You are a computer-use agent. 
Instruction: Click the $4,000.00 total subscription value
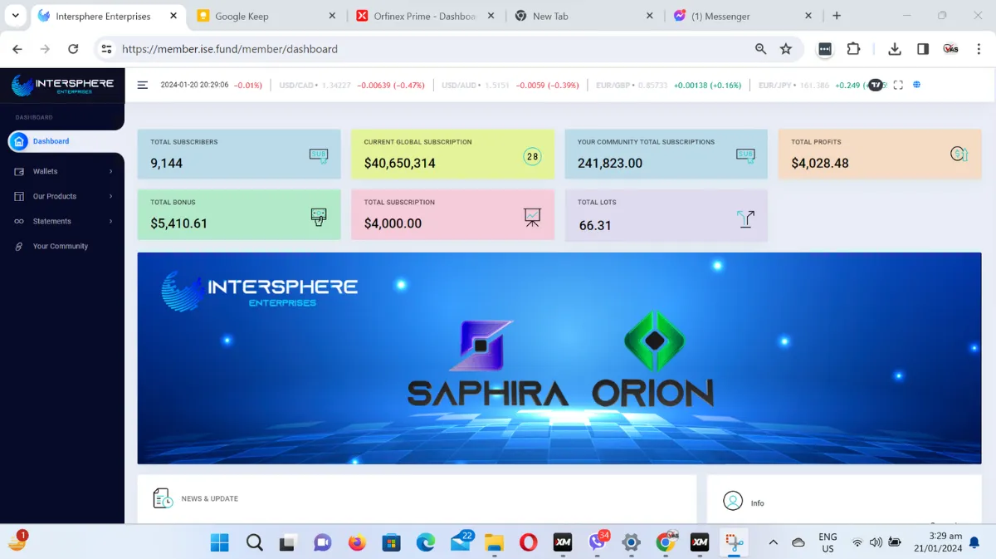[x=393, y=224]
